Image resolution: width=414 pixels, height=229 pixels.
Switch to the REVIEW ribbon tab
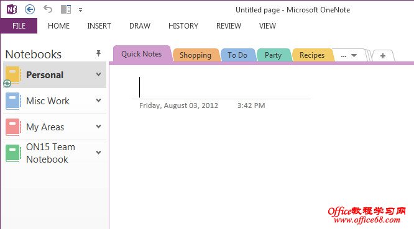(x=229, y=26)
